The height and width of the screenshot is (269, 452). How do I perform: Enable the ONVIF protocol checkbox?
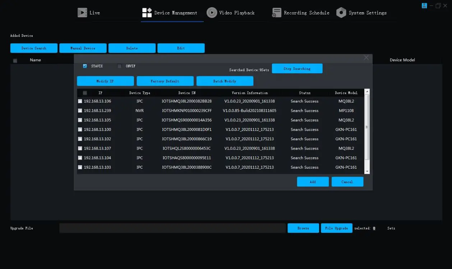120,66
